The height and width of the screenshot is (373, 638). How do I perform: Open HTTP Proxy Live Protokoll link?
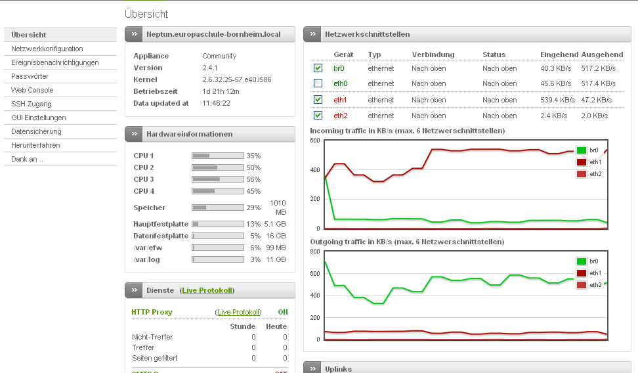238,312
